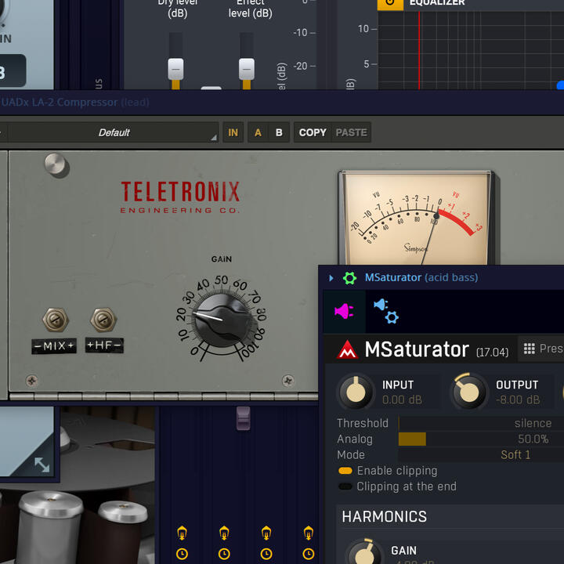Expand the MSaturator title arrow
The height and width of the screenshot is (564, 564).
(331, 278)
